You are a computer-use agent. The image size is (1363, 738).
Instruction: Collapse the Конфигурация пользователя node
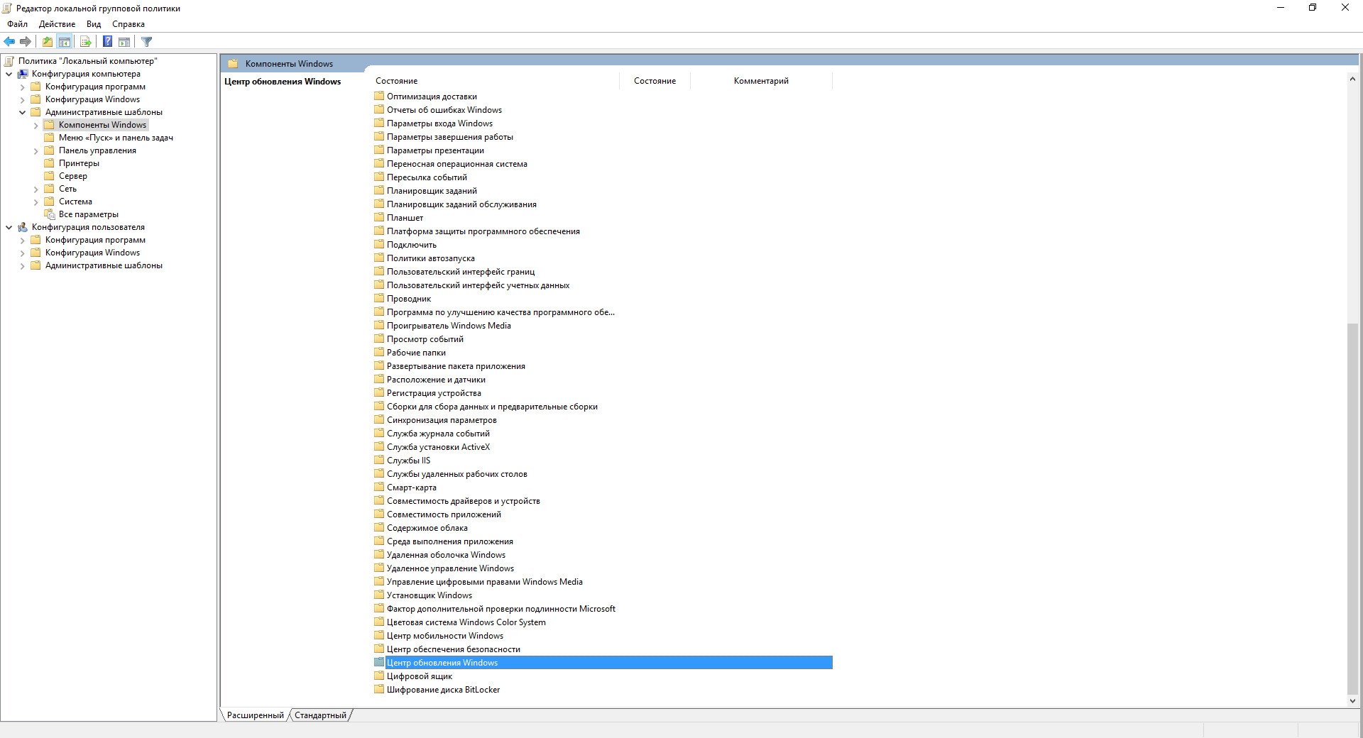pyautogui.click(x=9, y=227)
